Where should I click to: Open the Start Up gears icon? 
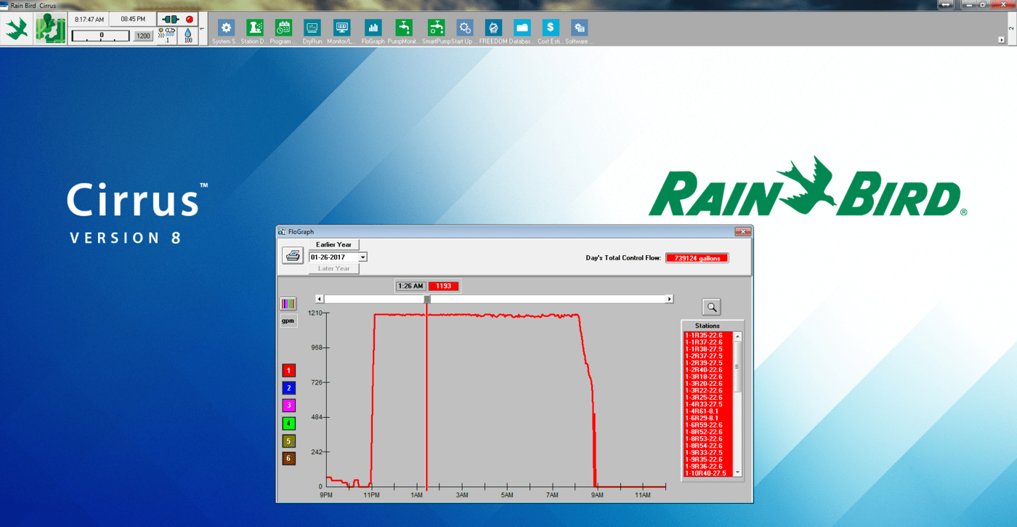(465, 28)
